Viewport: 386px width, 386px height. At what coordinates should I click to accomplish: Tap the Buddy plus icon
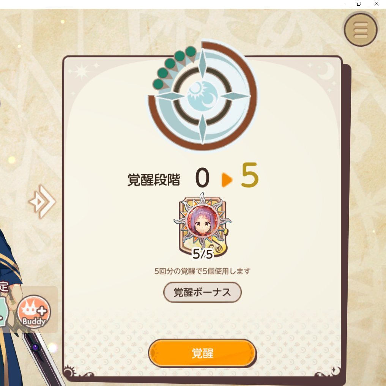pos(34,312)
